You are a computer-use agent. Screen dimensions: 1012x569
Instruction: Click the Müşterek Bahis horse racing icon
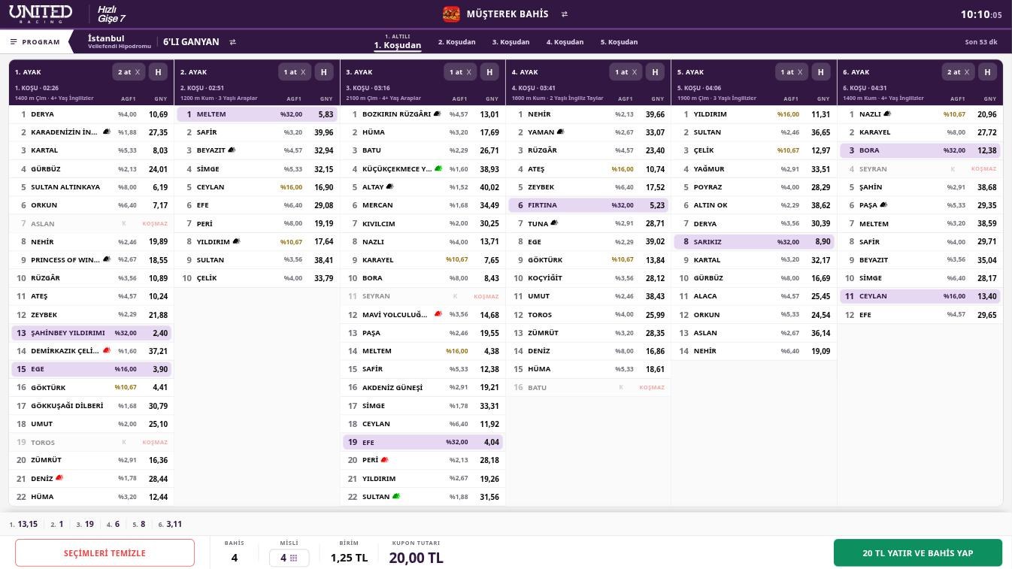click(451, 14)
